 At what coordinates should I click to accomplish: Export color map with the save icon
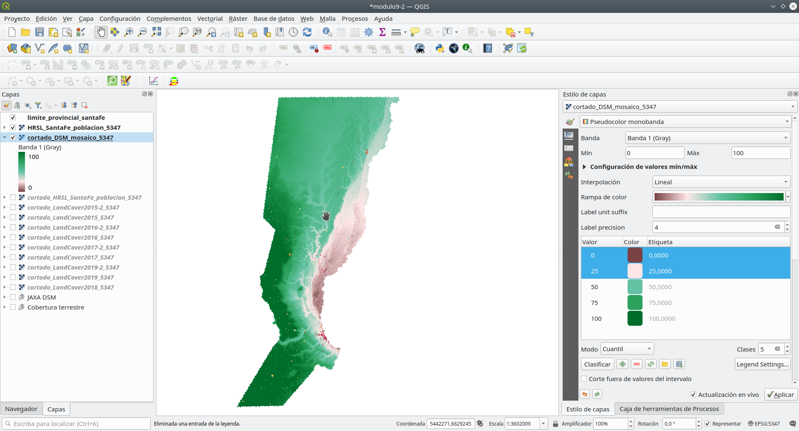679,364
